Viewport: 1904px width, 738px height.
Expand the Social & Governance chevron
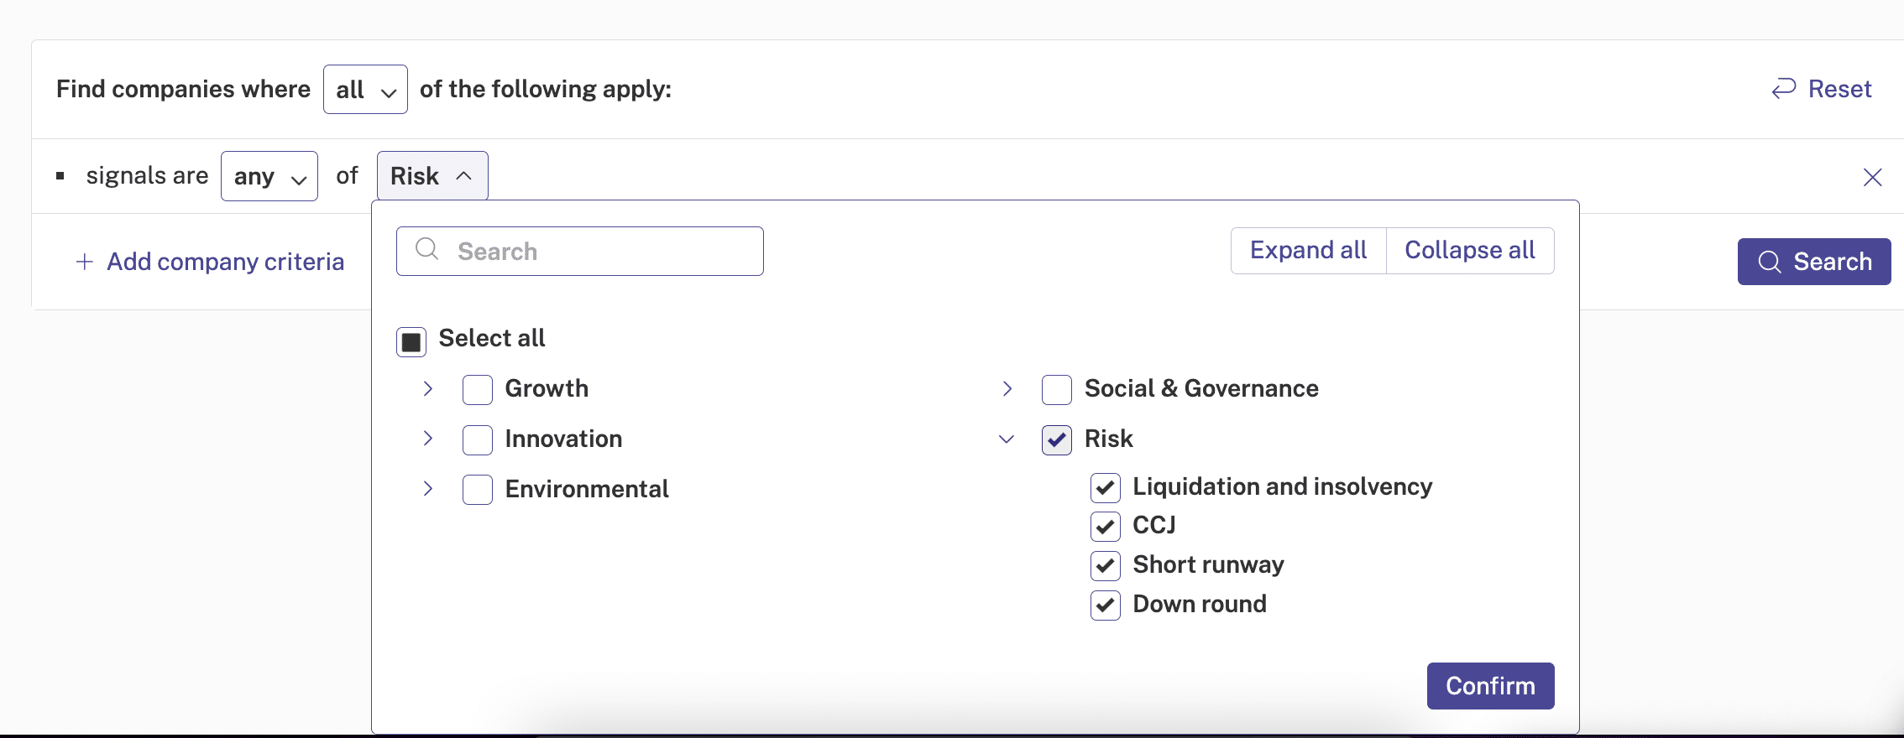[x=1007, y=388]
